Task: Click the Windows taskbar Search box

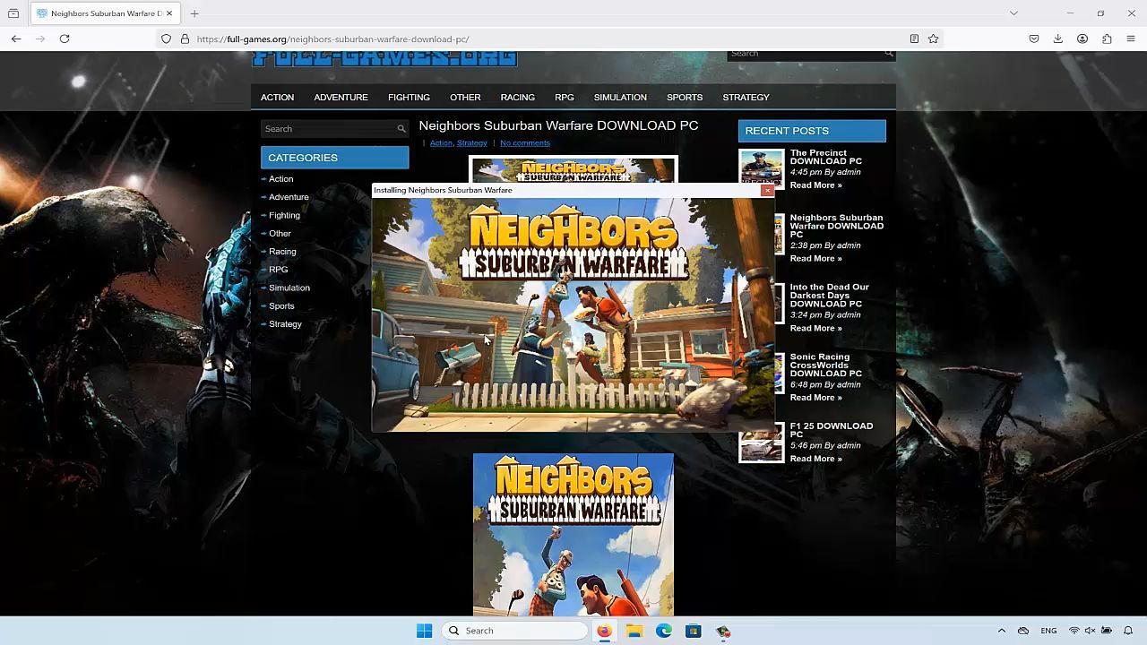Action: (x=515, y=631)
